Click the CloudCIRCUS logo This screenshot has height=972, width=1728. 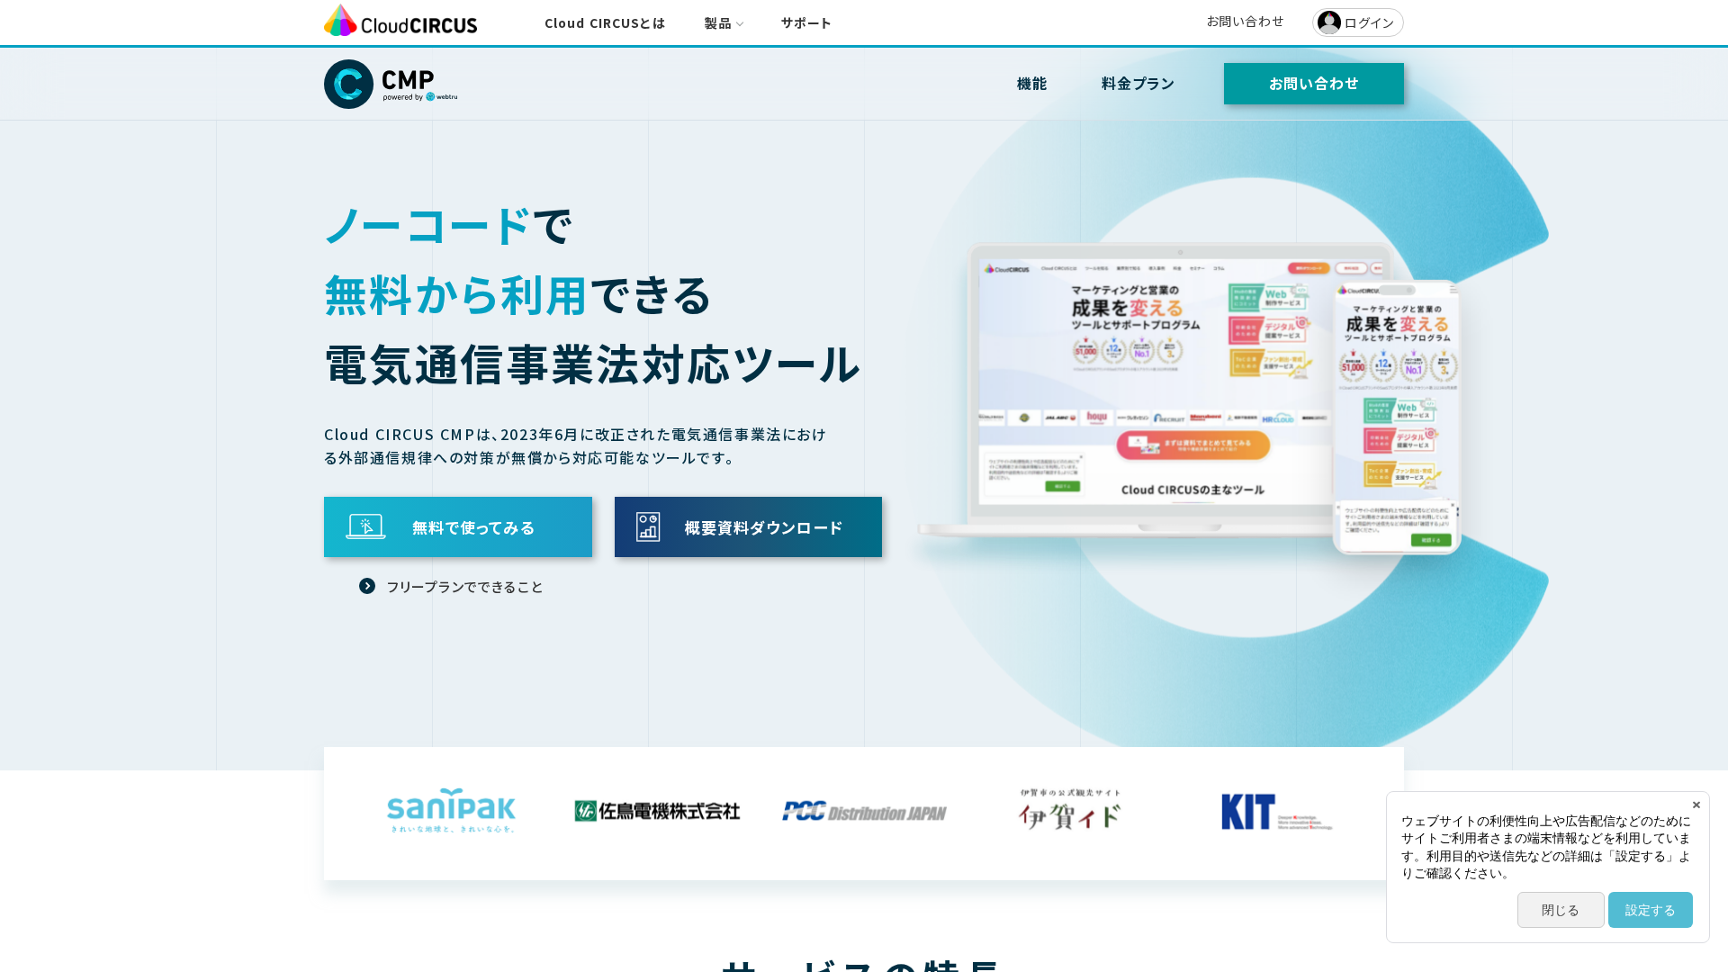(400, 21)
